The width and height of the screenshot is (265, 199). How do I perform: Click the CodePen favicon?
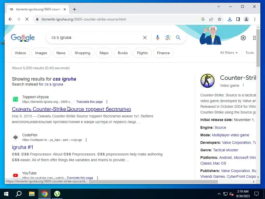pos(16,137)
